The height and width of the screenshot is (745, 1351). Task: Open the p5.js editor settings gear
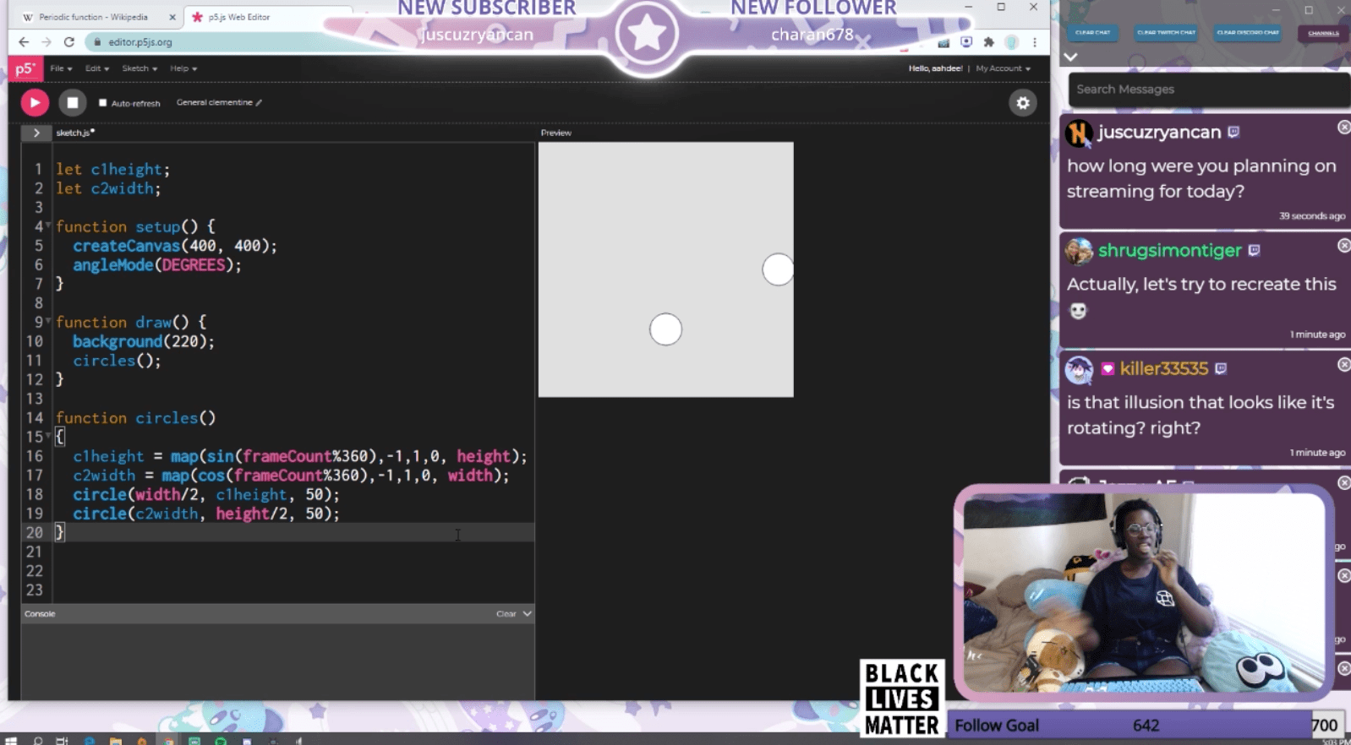[1023, 103]
